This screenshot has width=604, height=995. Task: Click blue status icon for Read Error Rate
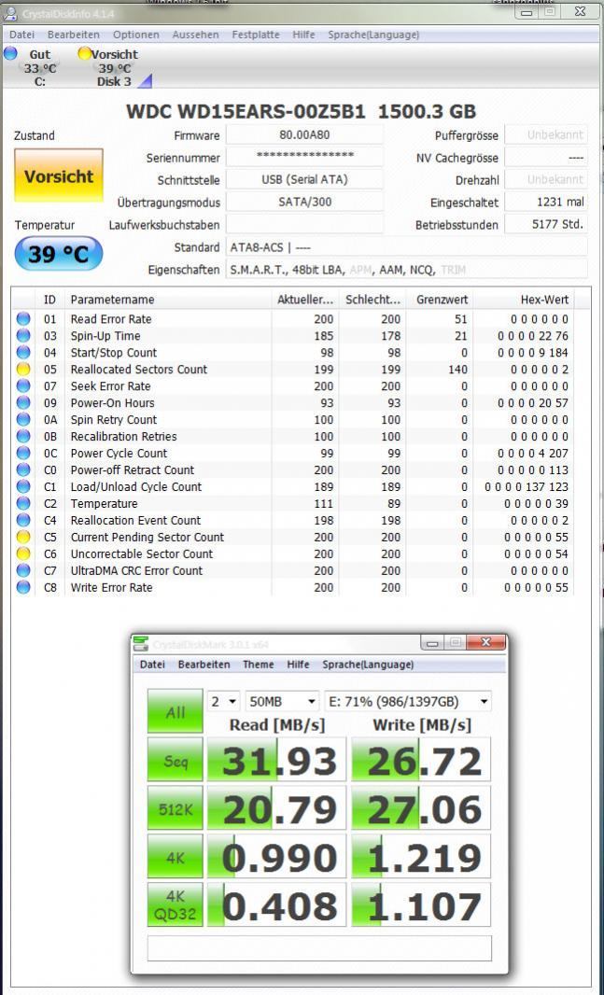23,318
